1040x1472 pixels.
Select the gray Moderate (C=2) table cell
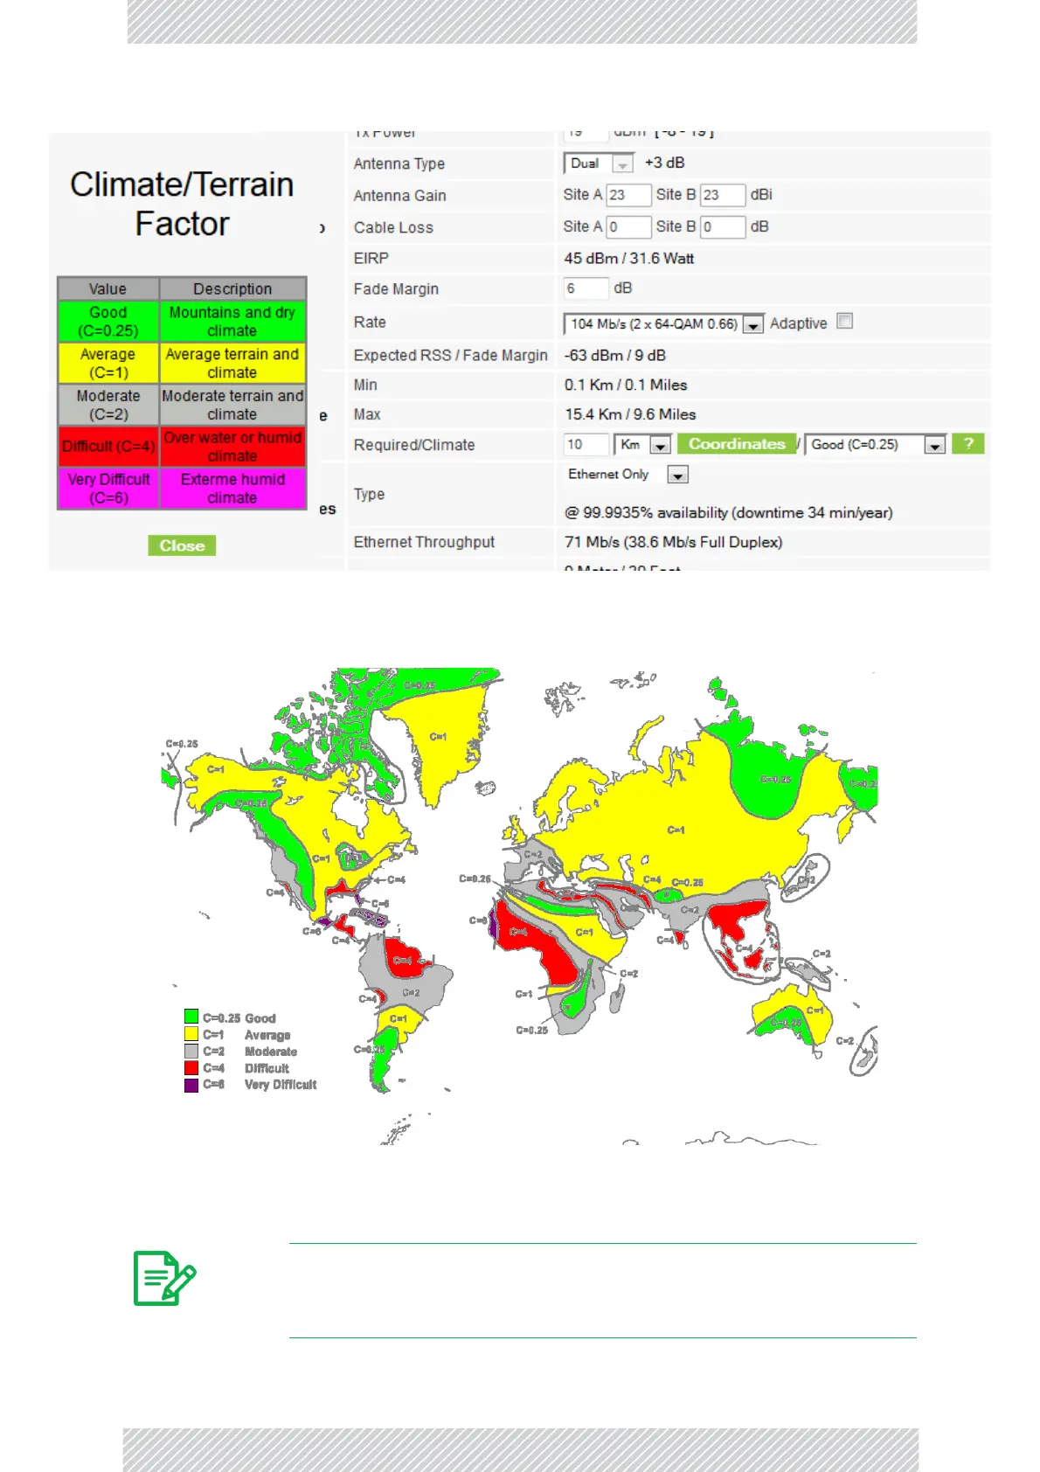click(108, 405)
